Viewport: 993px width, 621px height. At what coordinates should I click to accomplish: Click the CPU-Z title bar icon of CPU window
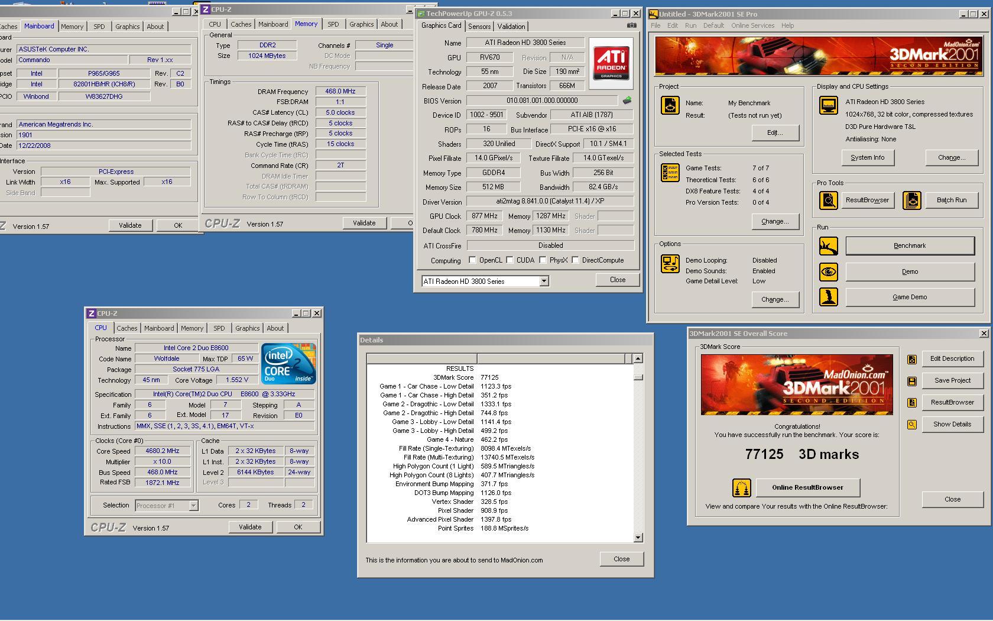click(92, 313)
